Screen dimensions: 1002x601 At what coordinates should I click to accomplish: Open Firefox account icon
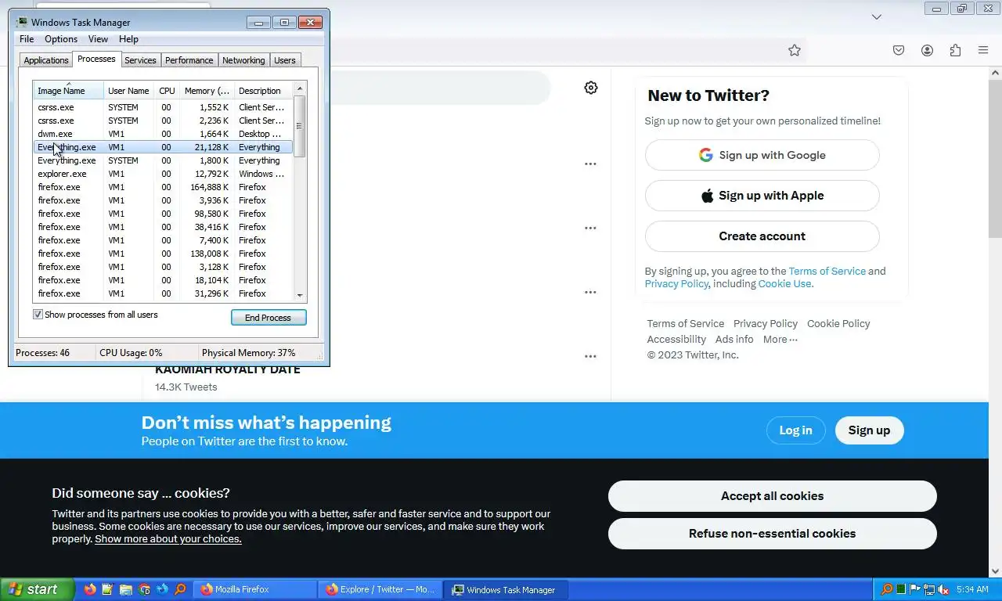(x=927, y=50)
